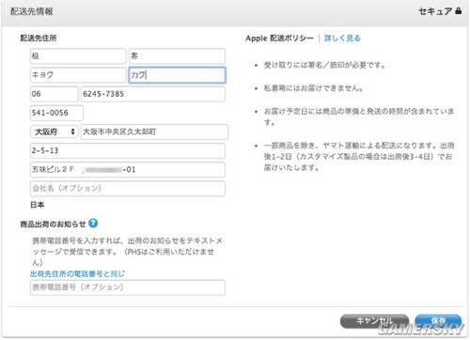Click the キョク phonetic name field
The width and height of the screenshot is (470, 340).
(x=78, y=75)
